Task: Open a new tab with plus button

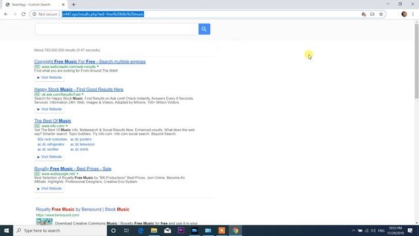Action: click(x=73, y=5)
